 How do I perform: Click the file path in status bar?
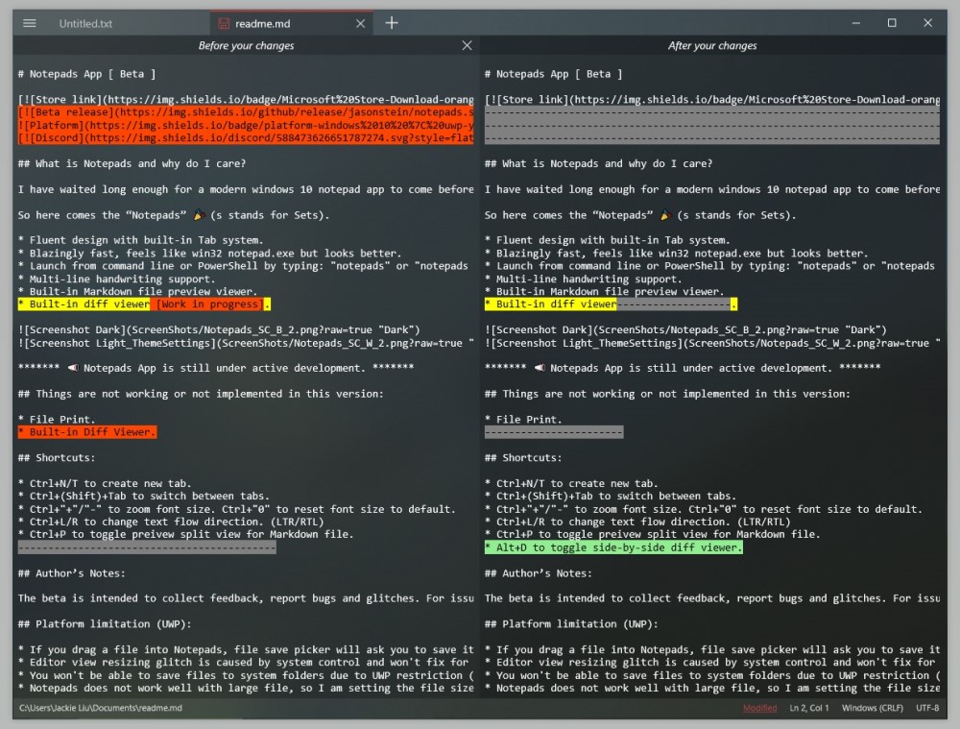(101, 708)
